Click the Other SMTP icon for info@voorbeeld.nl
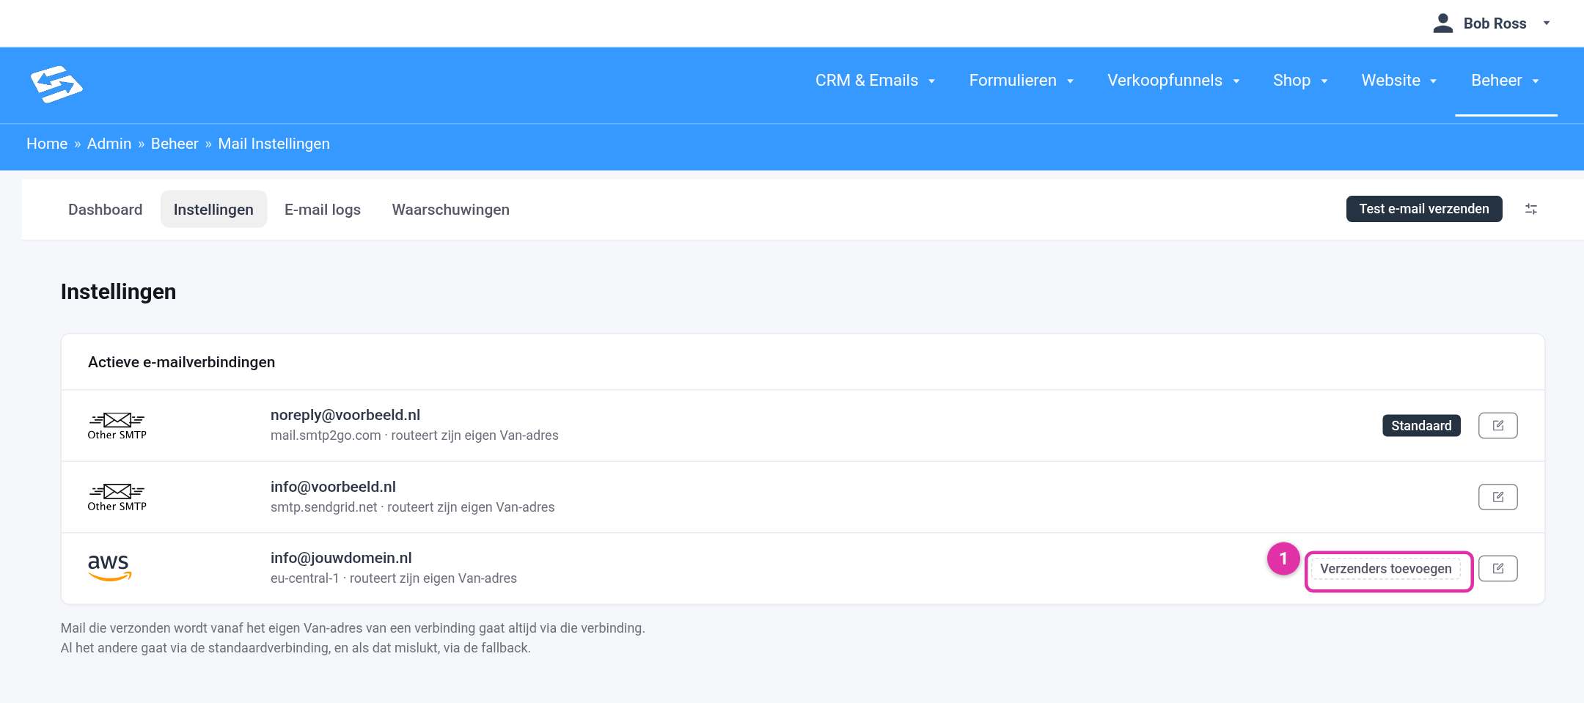This screenshot has width=1584, height=703. [x=117, y=497]
